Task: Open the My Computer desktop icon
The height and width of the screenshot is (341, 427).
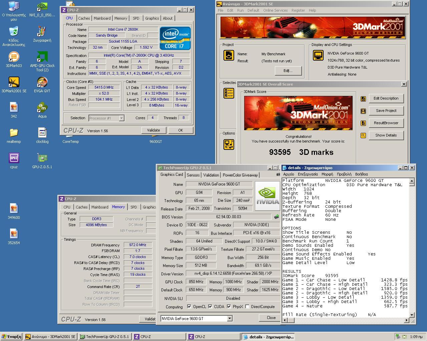Action: [x=14, y=6]
